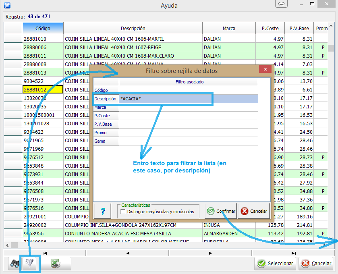The image size is (338, 274).
Task: Click the main window Cancelar button
Action: click(316, 264)
